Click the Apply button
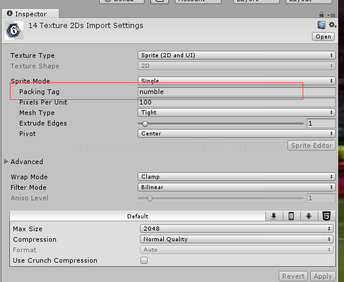The image size is (344, 282). 323,276
